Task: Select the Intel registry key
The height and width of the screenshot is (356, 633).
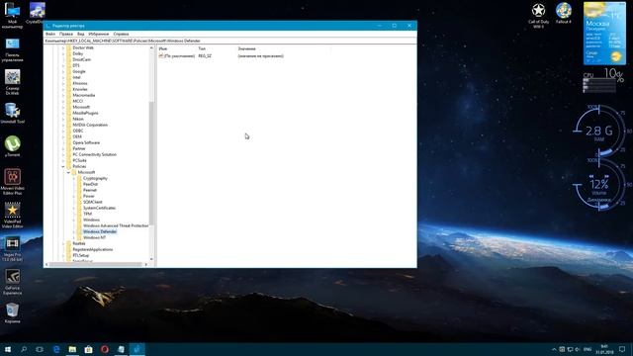Action: coord(76,77)
